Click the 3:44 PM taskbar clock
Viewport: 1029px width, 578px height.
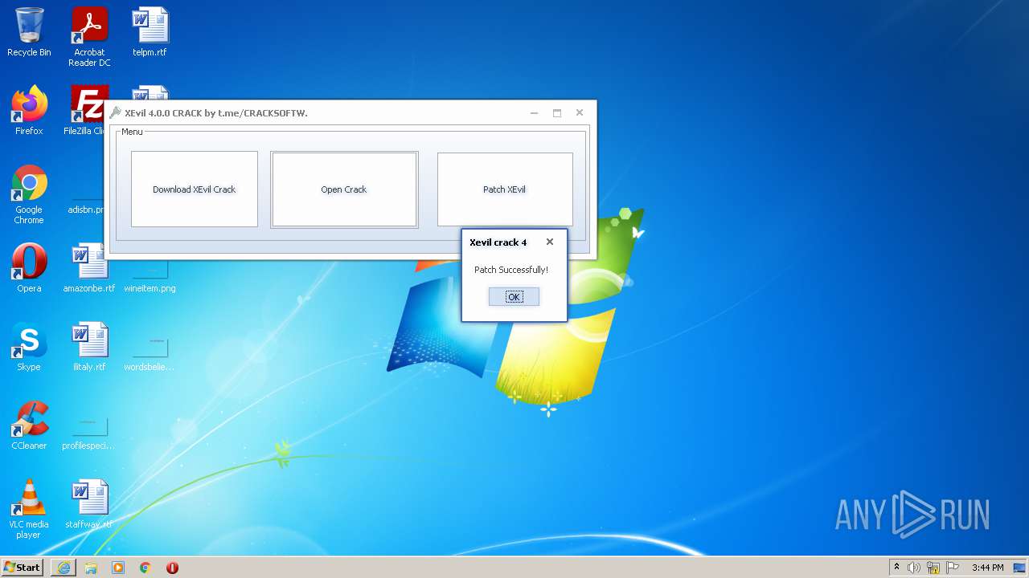click(x=987, y=568)
